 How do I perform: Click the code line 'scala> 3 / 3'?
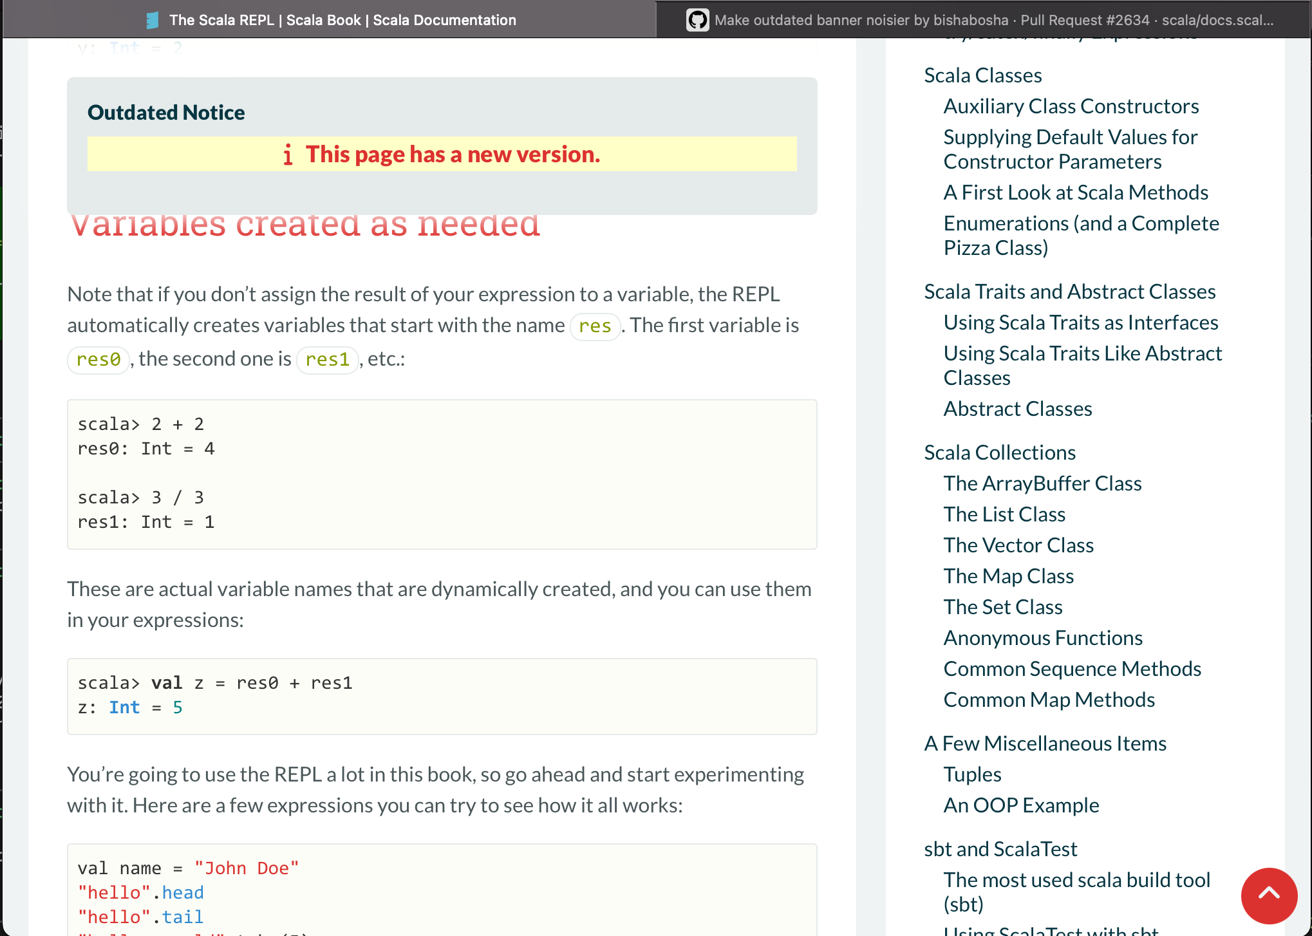pos(141,498)
